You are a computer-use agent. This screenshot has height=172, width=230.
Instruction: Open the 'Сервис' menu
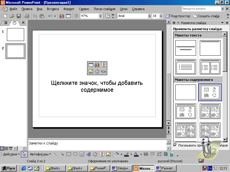pos(84,9)
